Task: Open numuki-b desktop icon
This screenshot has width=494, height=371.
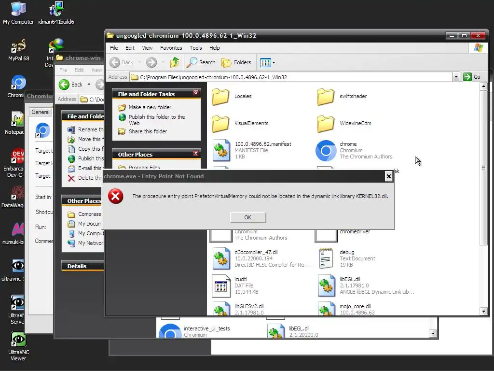Action: tap(13, 233)
